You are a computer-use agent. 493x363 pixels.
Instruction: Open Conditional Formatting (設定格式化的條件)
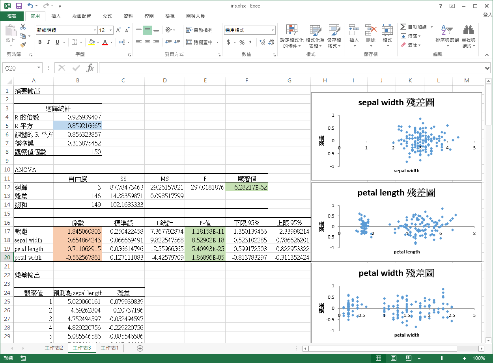292,36
